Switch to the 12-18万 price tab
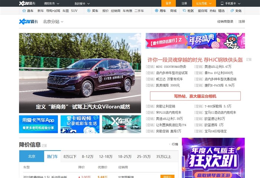Image resolution: width=260 pixels, height=178 pixels. click(105, 156)
